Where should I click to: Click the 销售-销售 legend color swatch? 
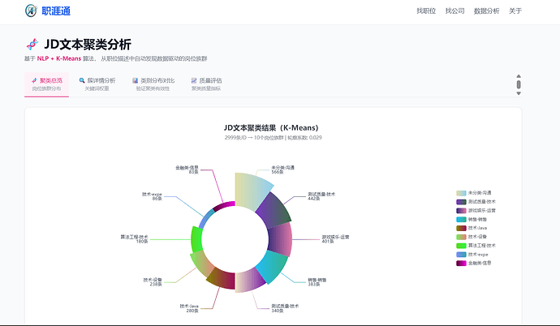[x=462, y=219]
